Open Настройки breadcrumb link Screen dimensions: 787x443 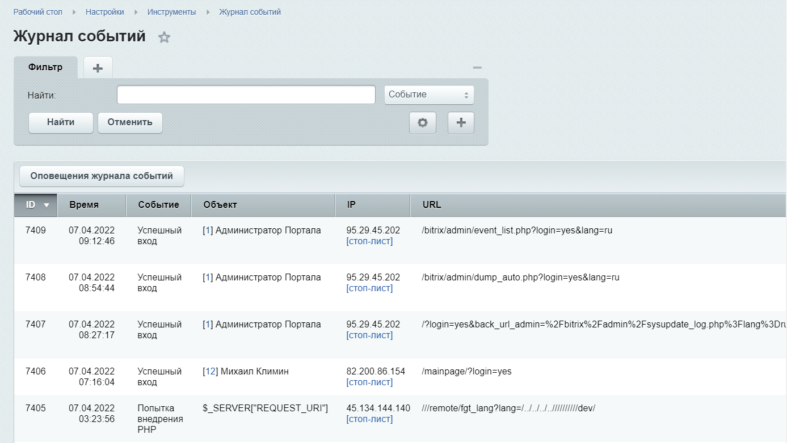(105, 12)
